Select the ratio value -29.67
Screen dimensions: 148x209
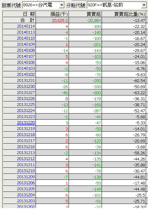(x=139, y=50)
